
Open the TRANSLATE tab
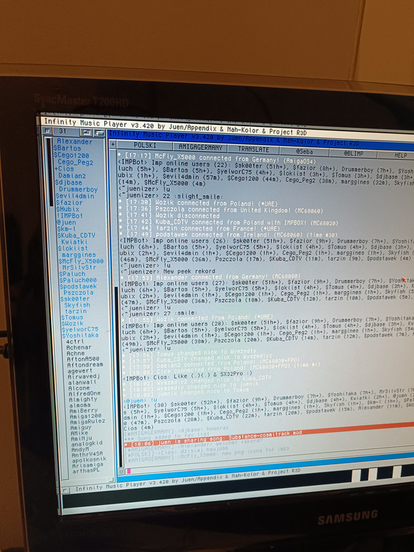(253, 149)
